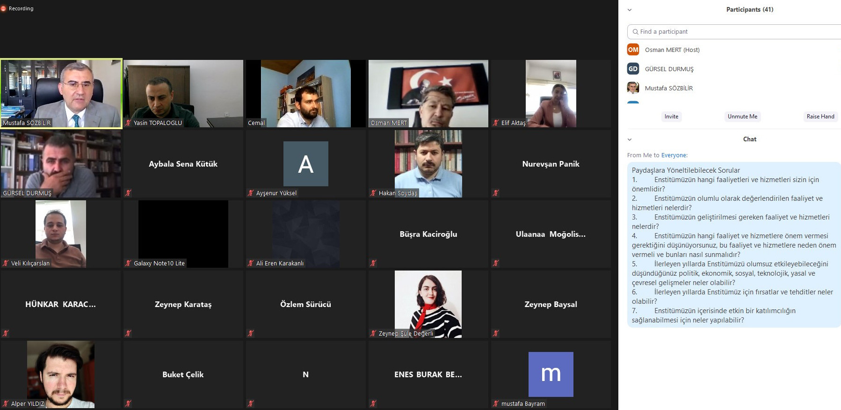841x410 pixels.
Task: Select Mustafa SÖZBİLİR's active speaker video tile
Action: pos(61,93)
